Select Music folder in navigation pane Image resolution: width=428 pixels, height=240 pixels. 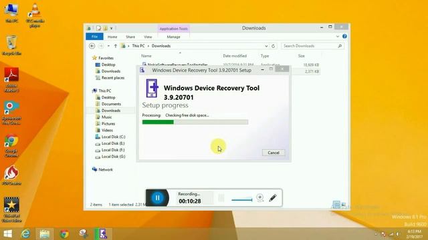[106, 117]
